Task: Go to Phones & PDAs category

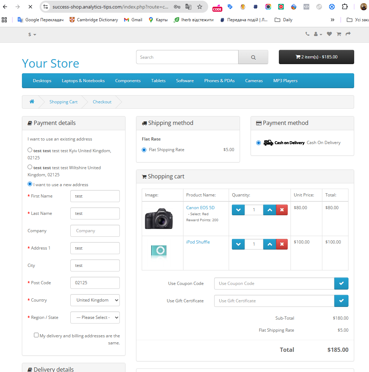Action: 219,81
